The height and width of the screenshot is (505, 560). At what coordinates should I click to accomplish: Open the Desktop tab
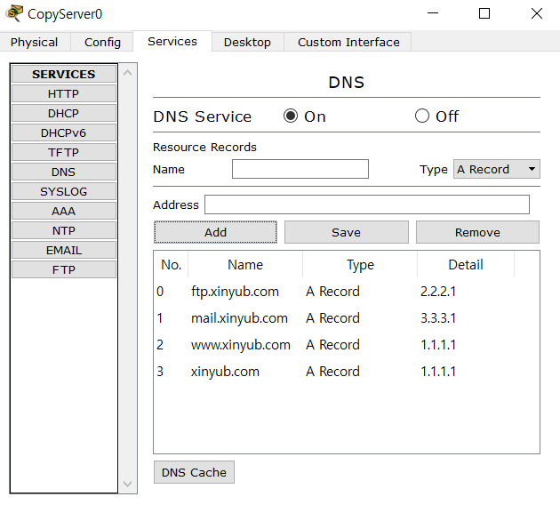point(247,42)
